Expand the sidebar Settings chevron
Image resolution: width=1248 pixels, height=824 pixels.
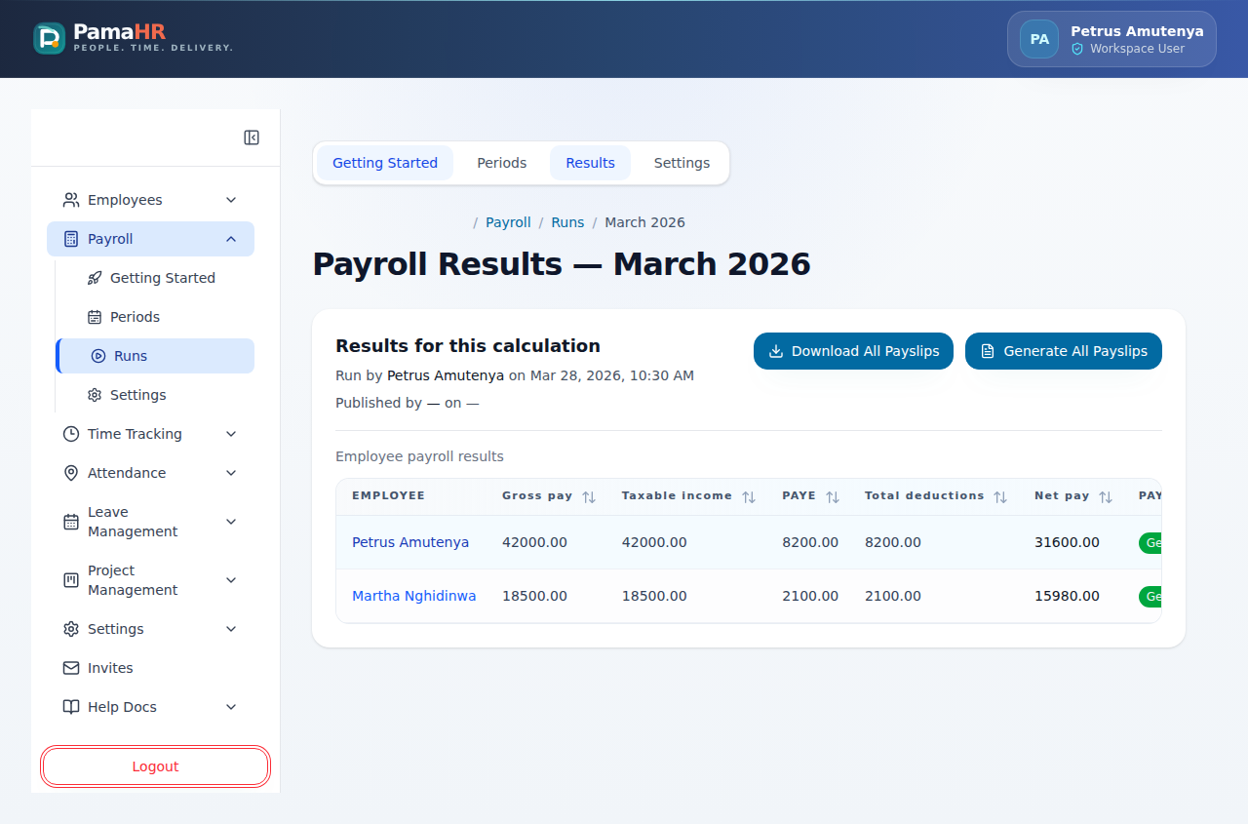(x=231, y=629)
